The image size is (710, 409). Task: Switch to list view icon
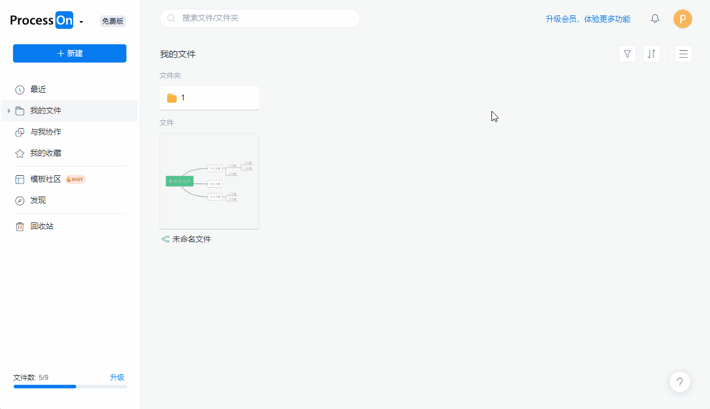pyautogui.click(x=683, y=54)
